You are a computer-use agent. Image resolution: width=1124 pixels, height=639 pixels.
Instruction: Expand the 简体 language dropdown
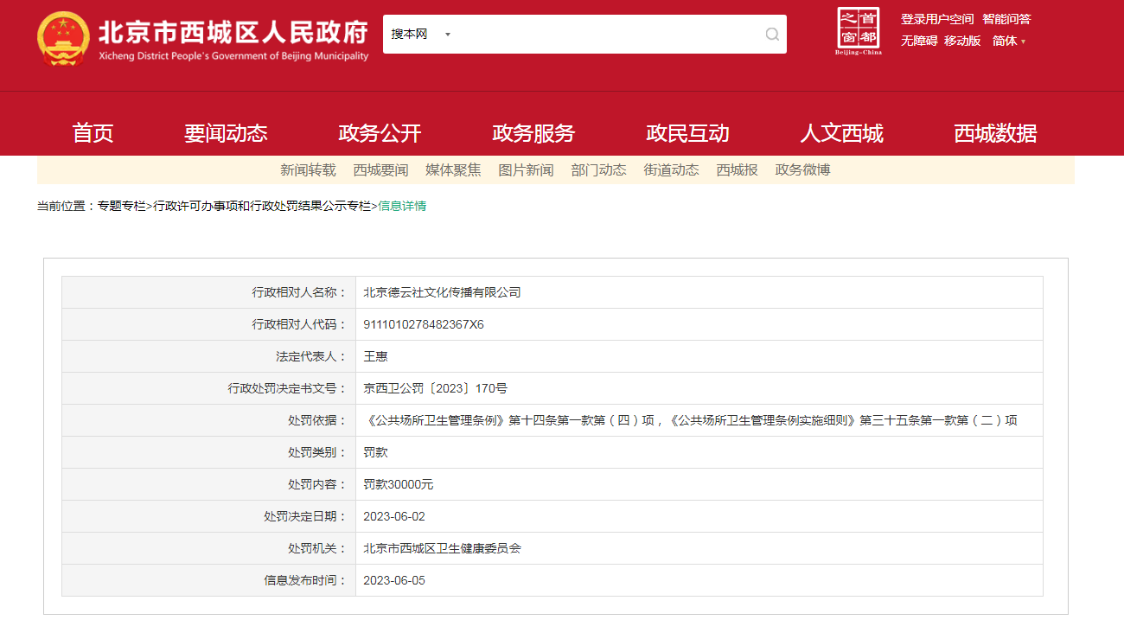pos(1008,41)
